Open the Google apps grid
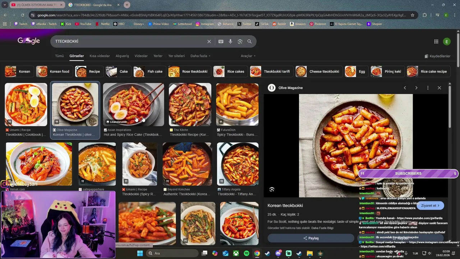Viewport: 460px width, 259px height. point(436,41)
